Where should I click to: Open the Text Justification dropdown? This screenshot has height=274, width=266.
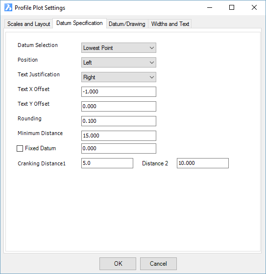tap(119, 77)
